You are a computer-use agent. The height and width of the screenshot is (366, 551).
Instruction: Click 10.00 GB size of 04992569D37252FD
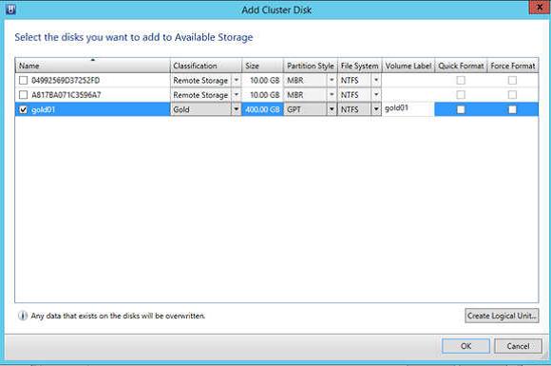pyautogui.click(x=265, y=81)
